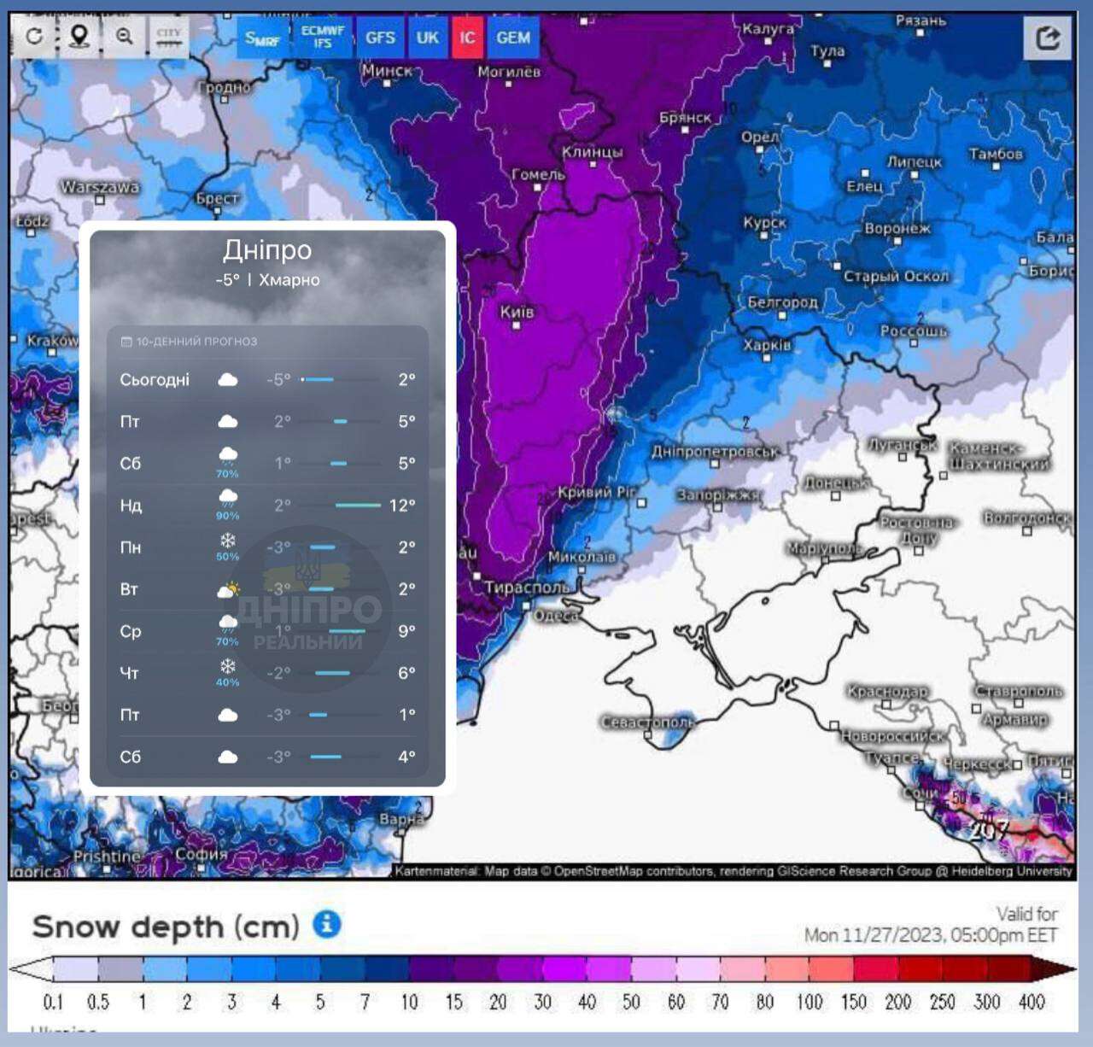The width and height of the screenshot is (1093, 1047).
Task: Click the Минск label on map
Action: 387,71
